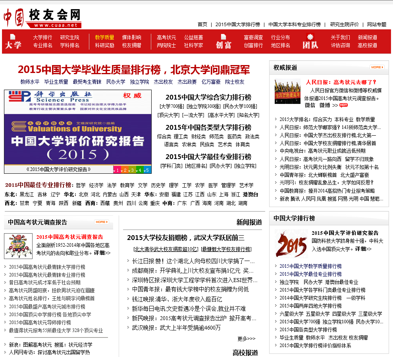Screen dimensions: 393x357
Task: Select 地区排名 in red navbar
Action: (x=281, y=45)
